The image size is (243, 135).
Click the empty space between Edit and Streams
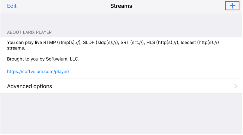pyautogui.click(x=63, y=6)
